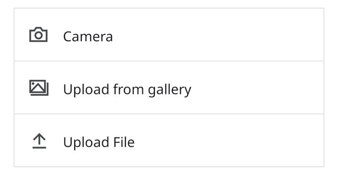
Task: Select the Camera menu option
Action: click(x=169, y=35)
